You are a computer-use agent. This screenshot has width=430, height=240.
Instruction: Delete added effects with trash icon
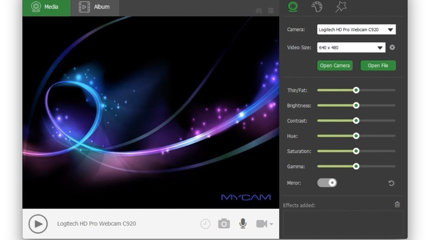(397, 204)
